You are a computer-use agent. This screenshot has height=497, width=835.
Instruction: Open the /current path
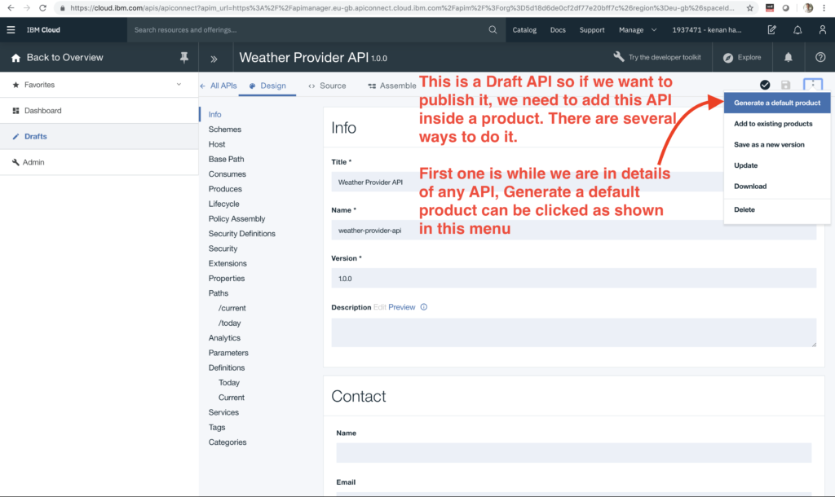232,308
